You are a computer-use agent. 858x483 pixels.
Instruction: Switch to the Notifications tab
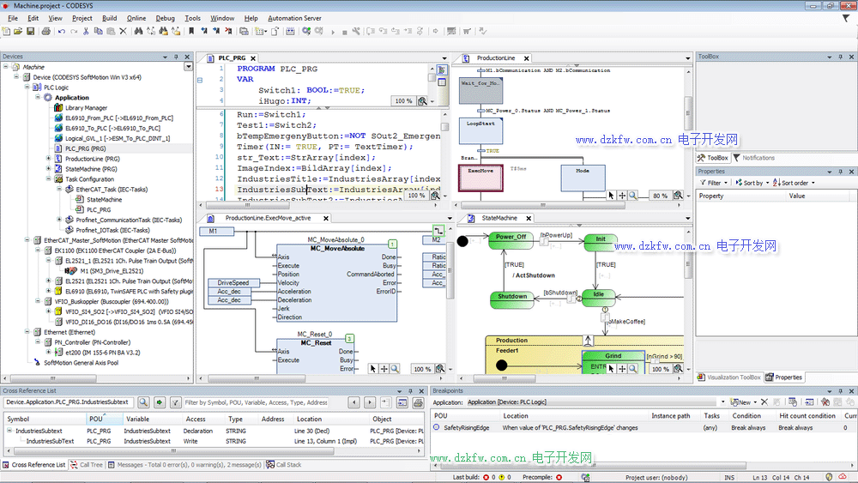(755, 158)
